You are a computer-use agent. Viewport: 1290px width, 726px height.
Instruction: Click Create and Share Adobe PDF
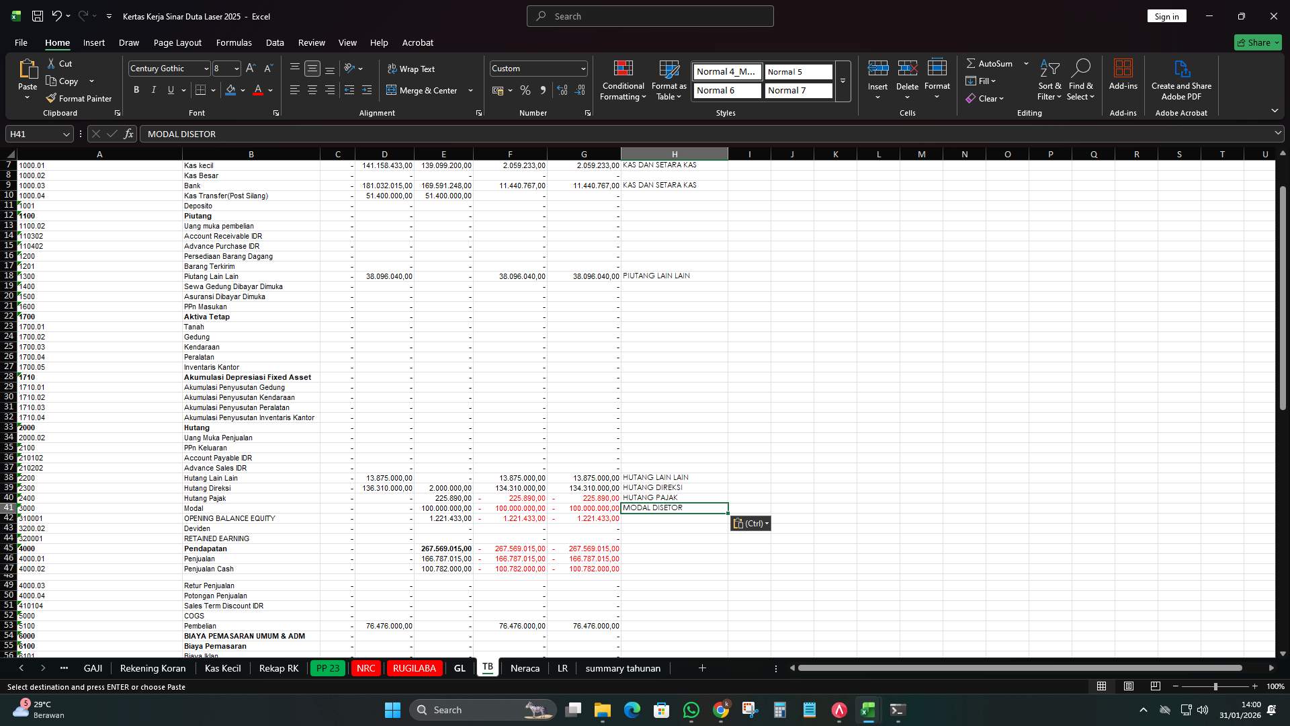coord(1182,81)
